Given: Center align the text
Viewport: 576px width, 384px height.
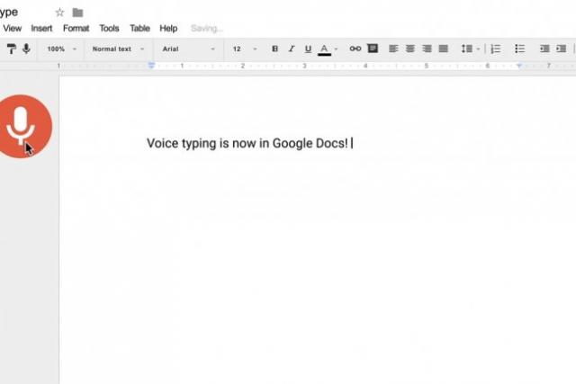Looking at the screenshot, I should pyautogui.click(x=410, y=49).
